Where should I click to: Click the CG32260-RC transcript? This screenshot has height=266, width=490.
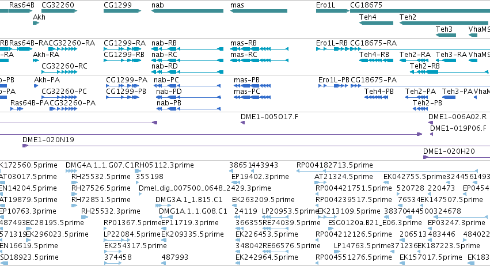coord(59,72)
